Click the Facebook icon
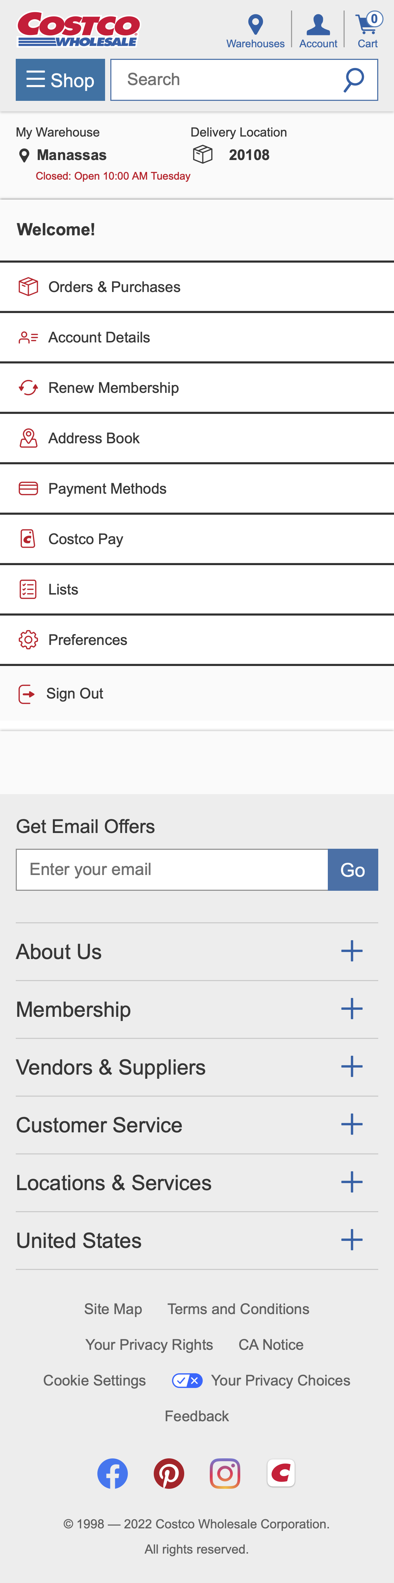The image size is (394, 1583). 112,1473
